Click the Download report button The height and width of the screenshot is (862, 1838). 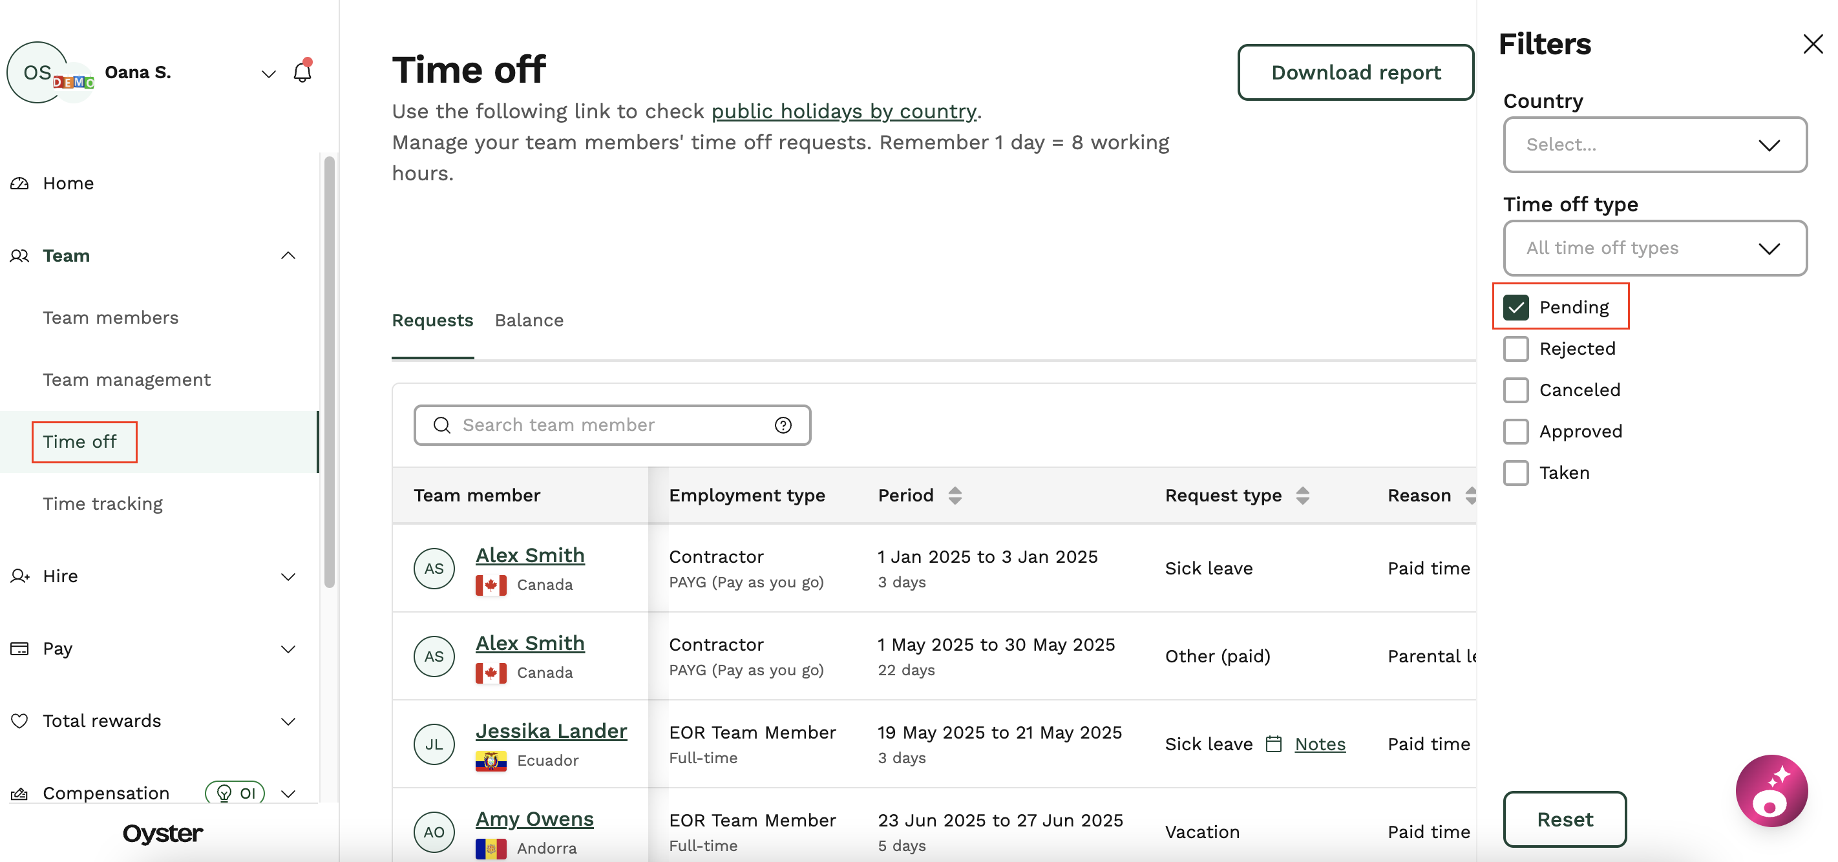click(x=1354, y=72)
